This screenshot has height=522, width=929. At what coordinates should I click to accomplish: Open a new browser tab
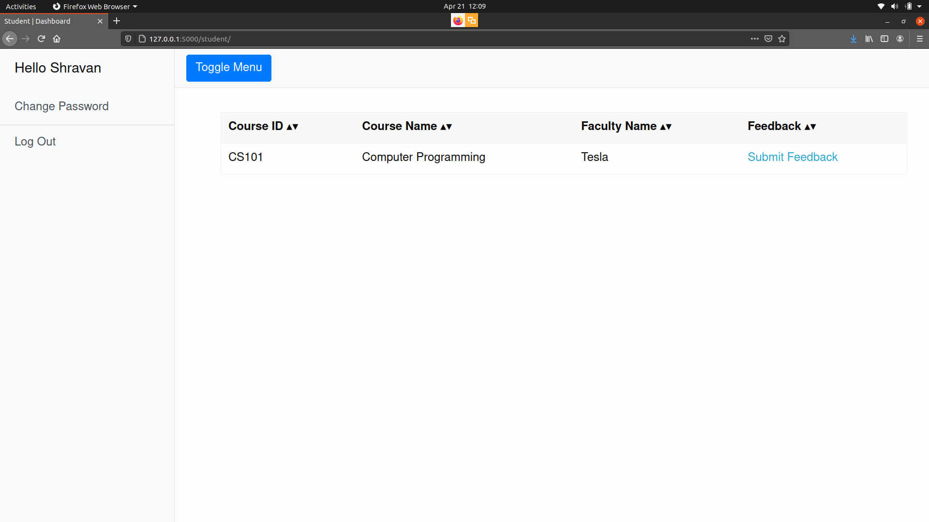click(117, 21)
